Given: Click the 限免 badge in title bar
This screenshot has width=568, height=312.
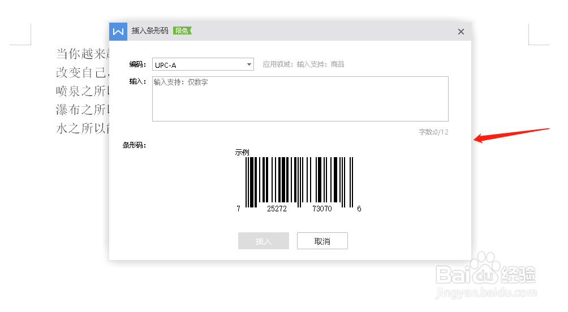Looking at the screenshot, I should tap(182, 31).
